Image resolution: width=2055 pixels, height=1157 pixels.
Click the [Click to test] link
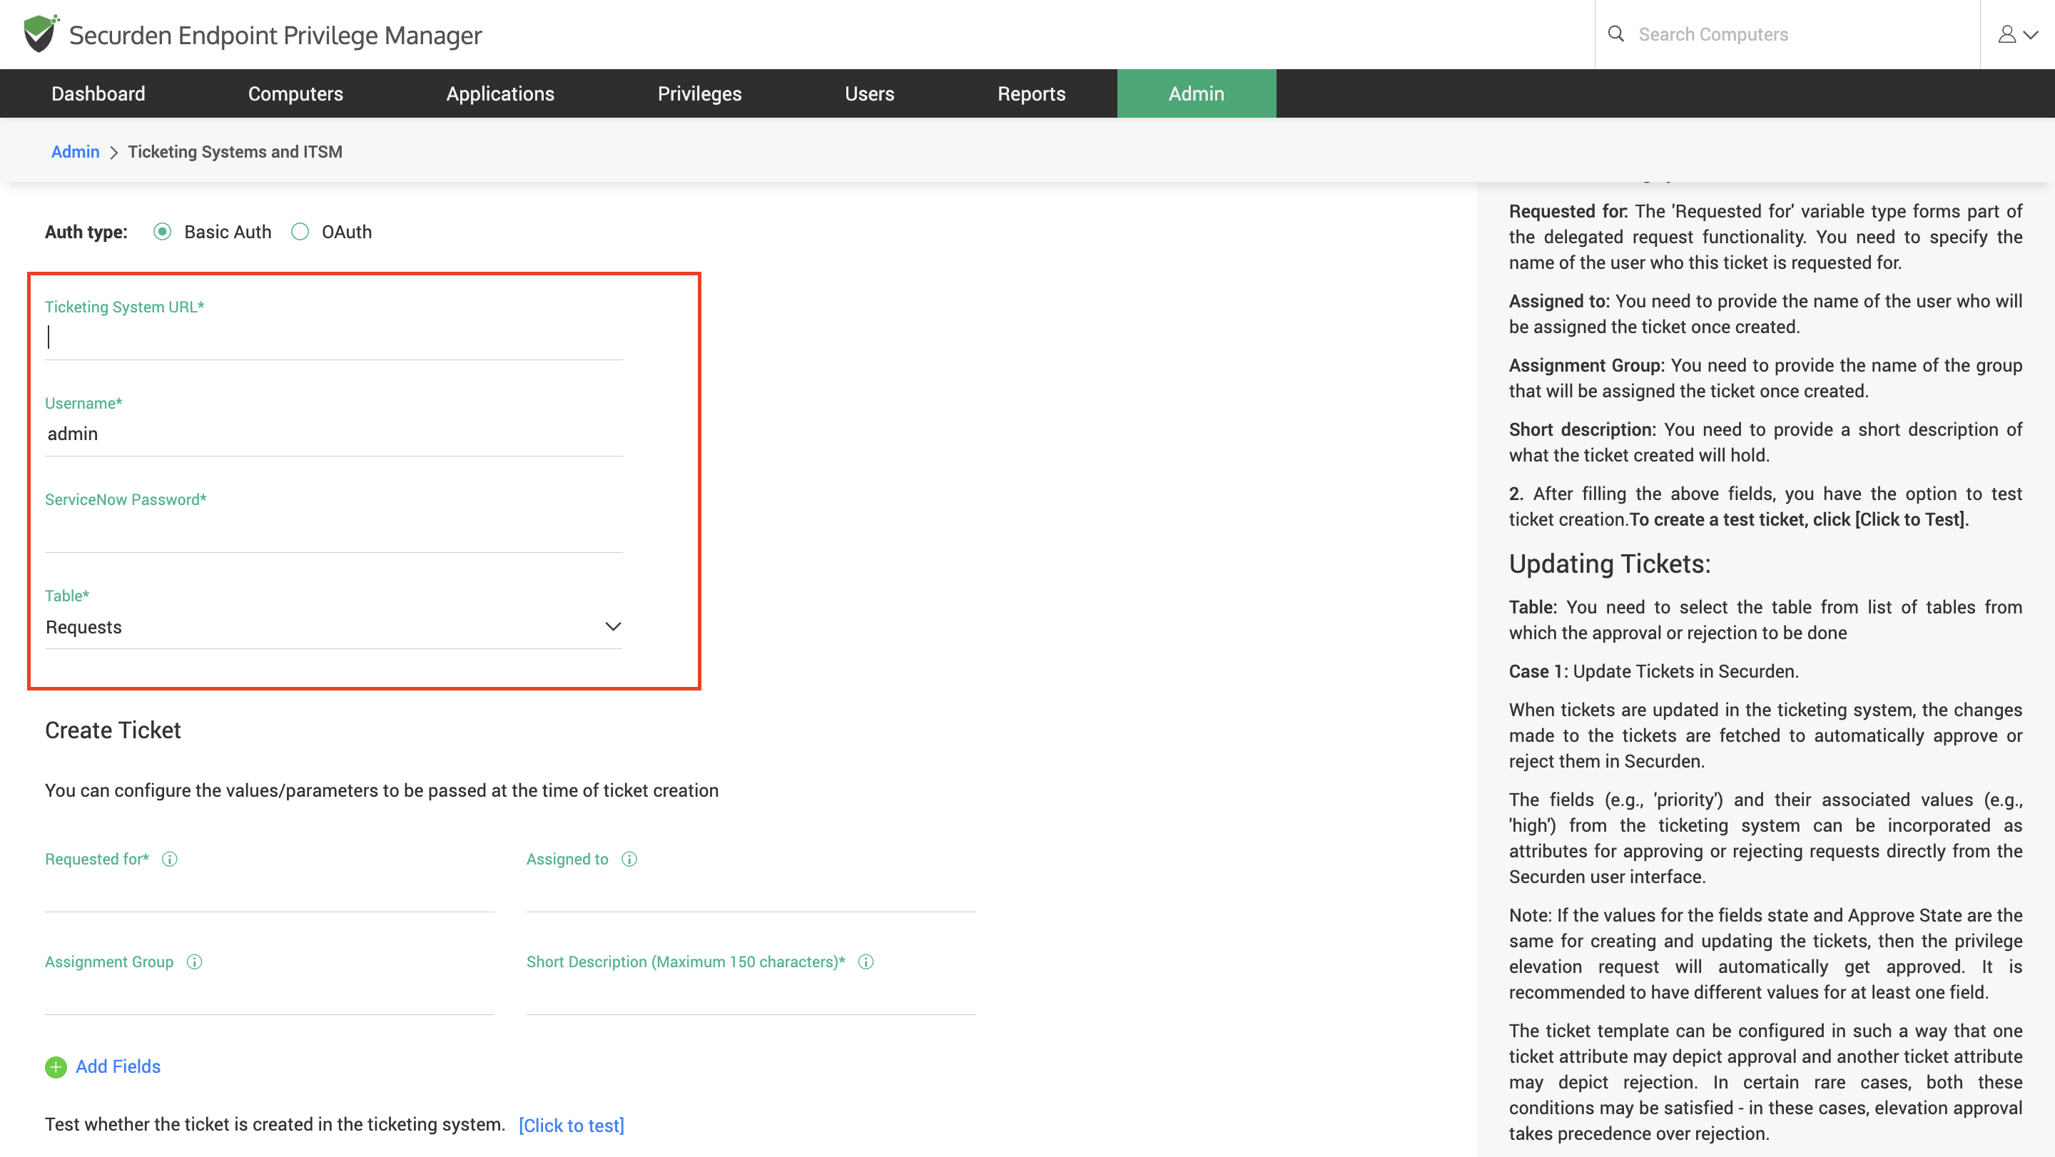point(571,1125)
